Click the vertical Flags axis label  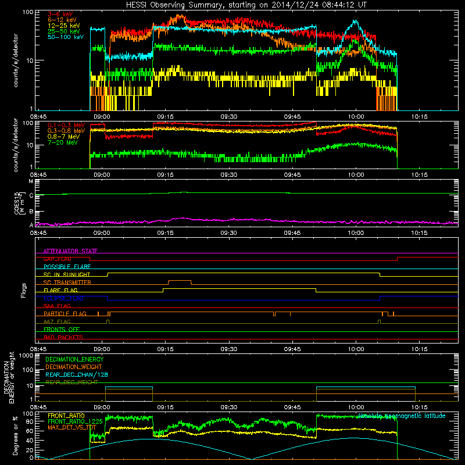tap(24, 290)
